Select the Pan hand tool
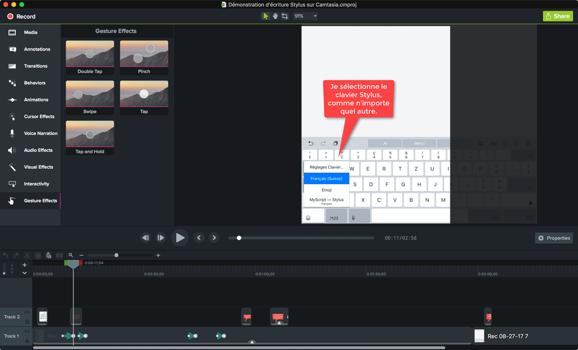 [x=275, y=16]
